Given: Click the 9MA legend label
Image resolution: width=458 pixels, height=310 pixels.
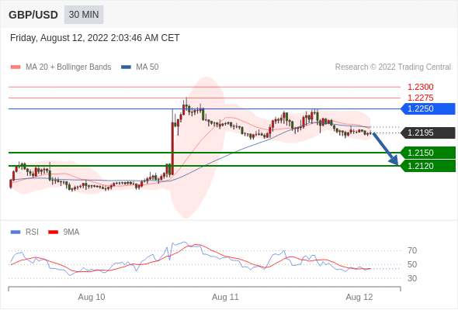Looking at the screenshot, I should click(x=71, y=232).
